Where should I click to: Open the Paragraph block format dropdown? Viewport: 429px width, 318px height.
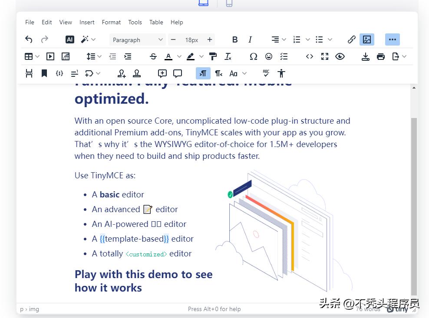(x=137, y=40)
